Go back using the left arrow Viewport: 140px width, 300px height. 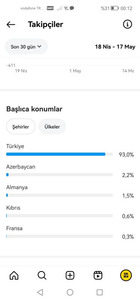coord(11,24)
